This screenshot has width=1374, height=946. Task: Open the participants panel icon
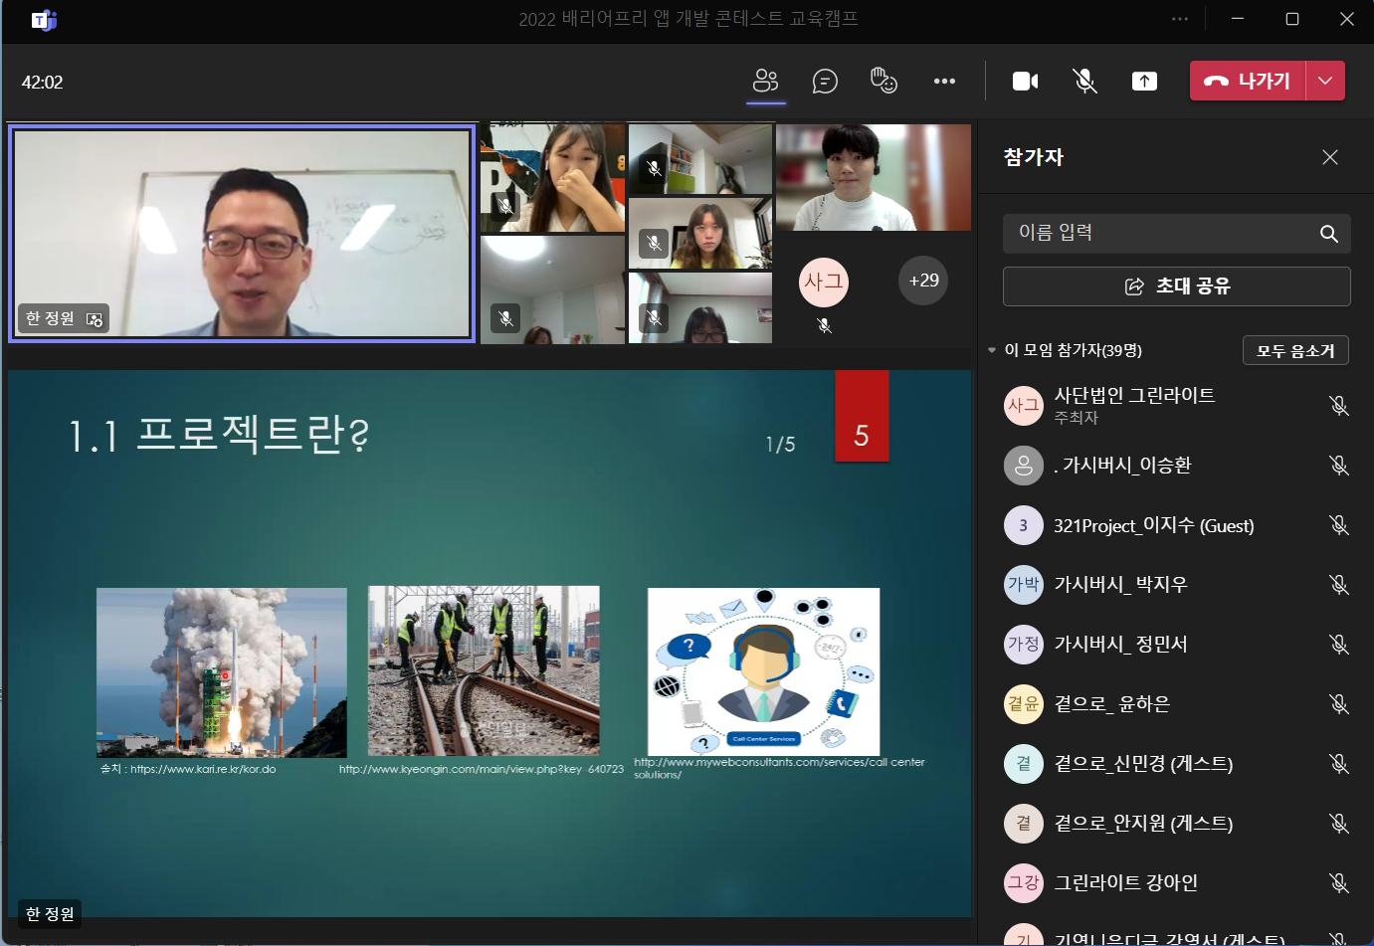point(765,81)
